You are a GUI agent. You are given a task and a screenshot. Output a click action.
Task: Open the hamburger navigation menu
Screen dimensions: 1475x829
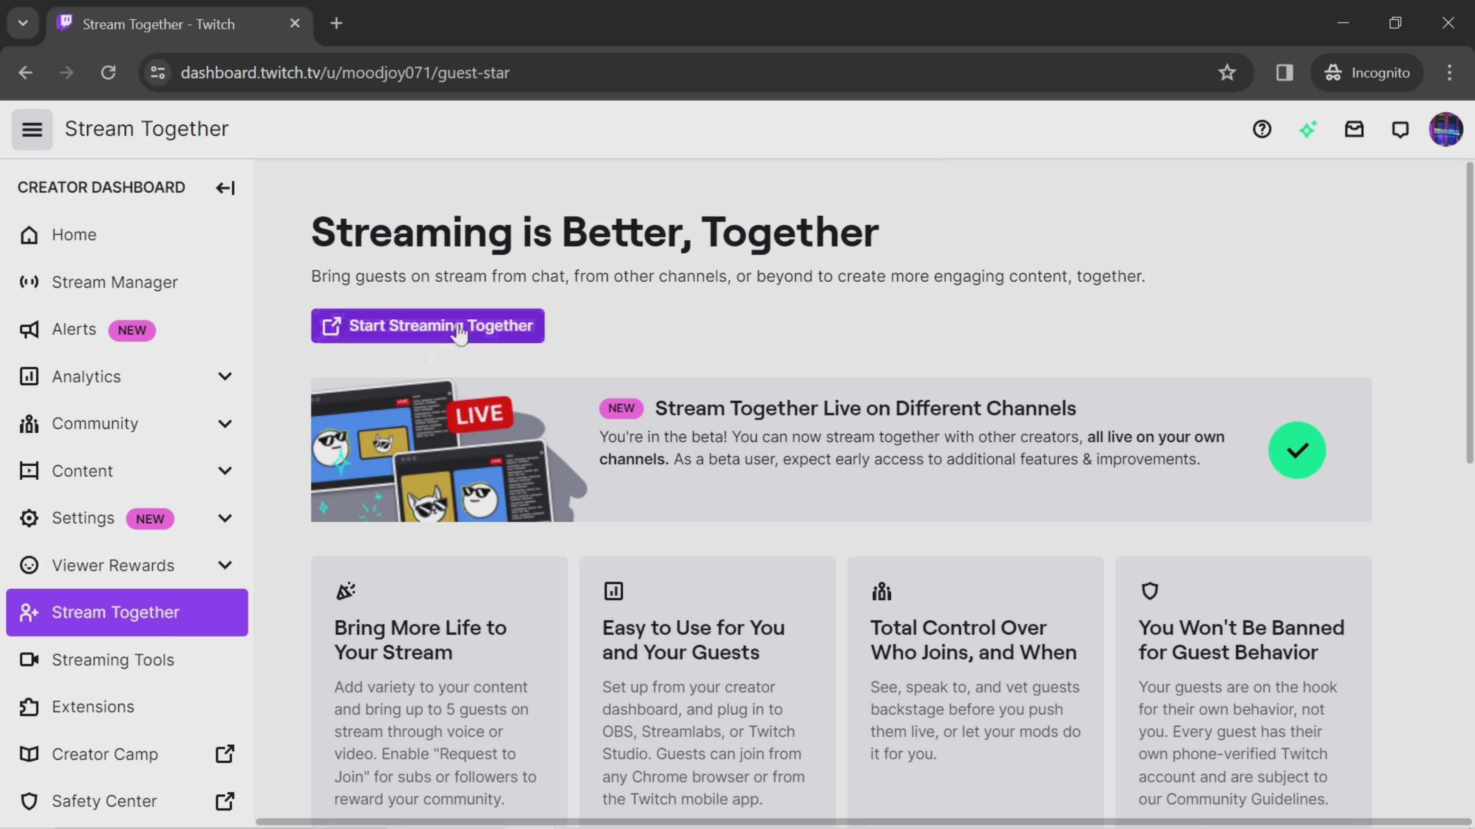click(x=32, y=130)
